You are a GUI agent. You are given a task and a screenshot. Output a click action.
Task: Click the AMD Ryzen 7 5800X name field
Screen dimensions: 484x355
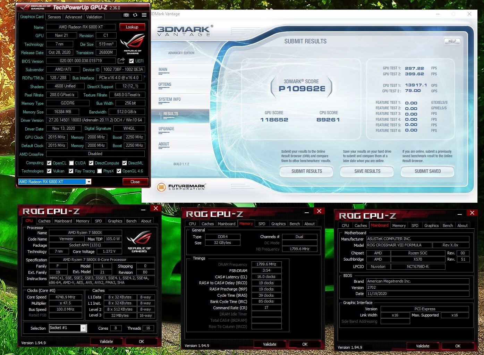click(x=85, y=233)
